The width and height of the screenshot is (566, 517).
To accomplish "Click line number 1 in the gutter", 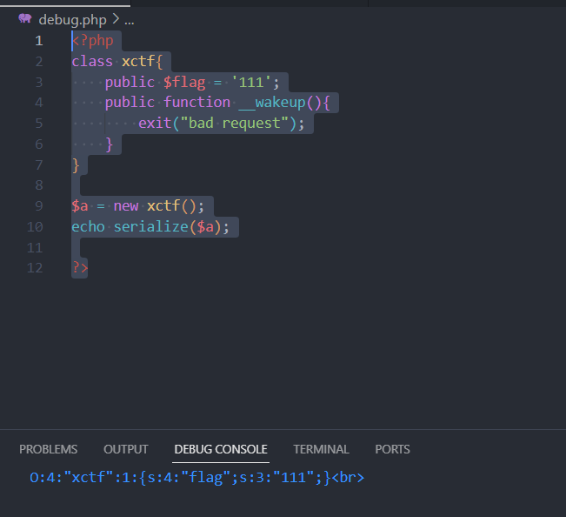I will (x=38, y=41).
